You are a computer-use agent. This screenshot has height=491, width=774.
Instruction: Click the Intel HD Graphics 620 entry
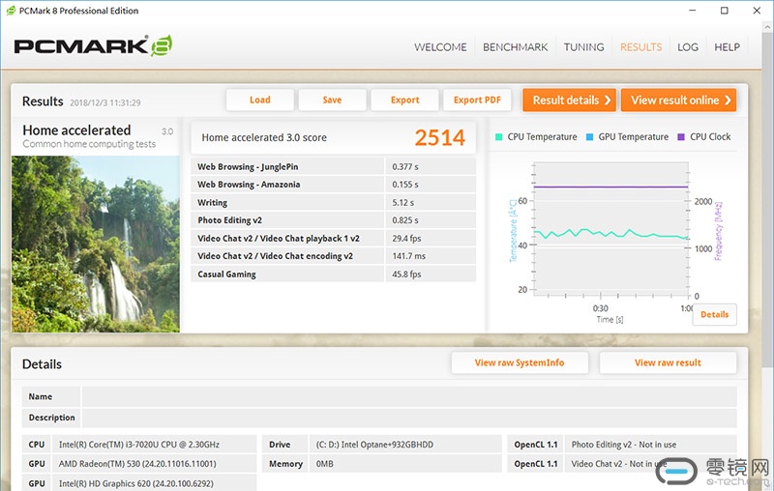coord(136,483)
